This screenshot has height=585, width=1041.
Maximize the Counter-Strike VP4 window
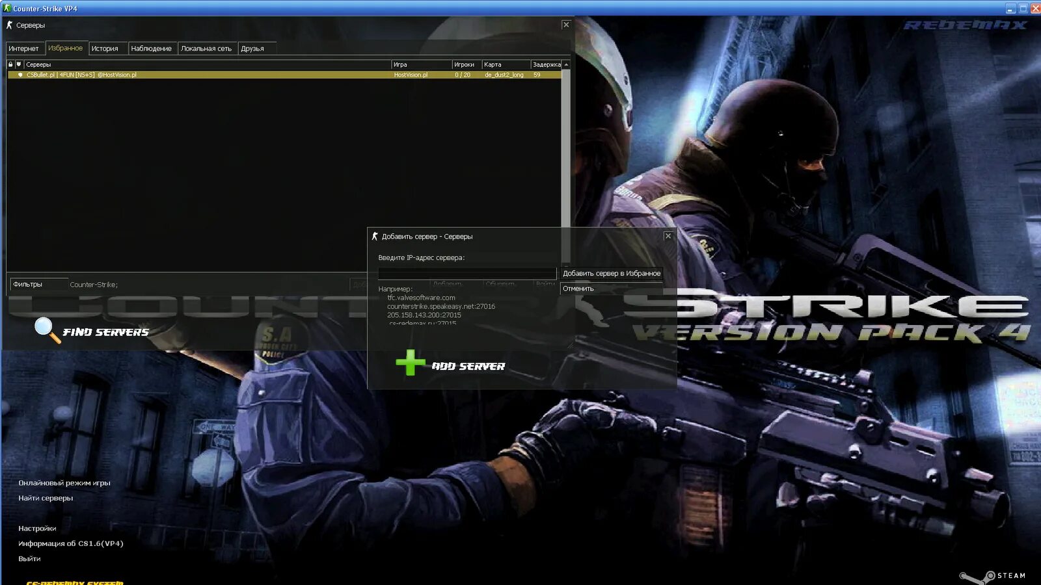tap(1023, 8)
